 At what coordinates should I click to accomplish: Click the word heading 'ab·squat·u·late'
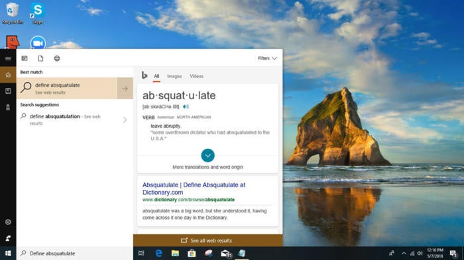point(179,96)
